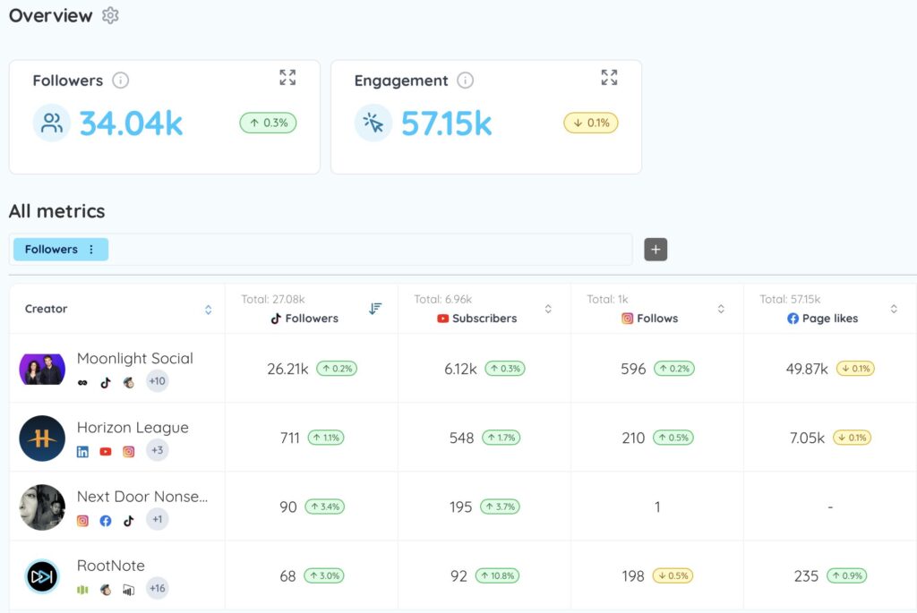917x613 pixels.
Task: Click the +16 badge on RootNote's platforms
Action: tap(157, 589)
